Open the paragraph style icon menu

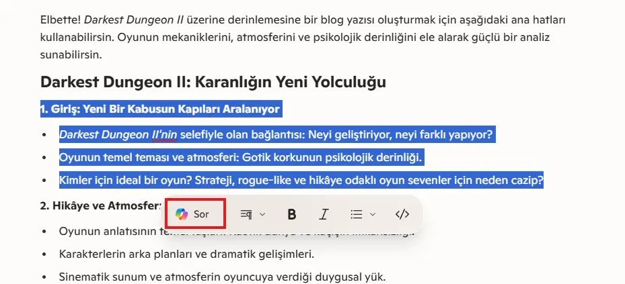point(246,214)
